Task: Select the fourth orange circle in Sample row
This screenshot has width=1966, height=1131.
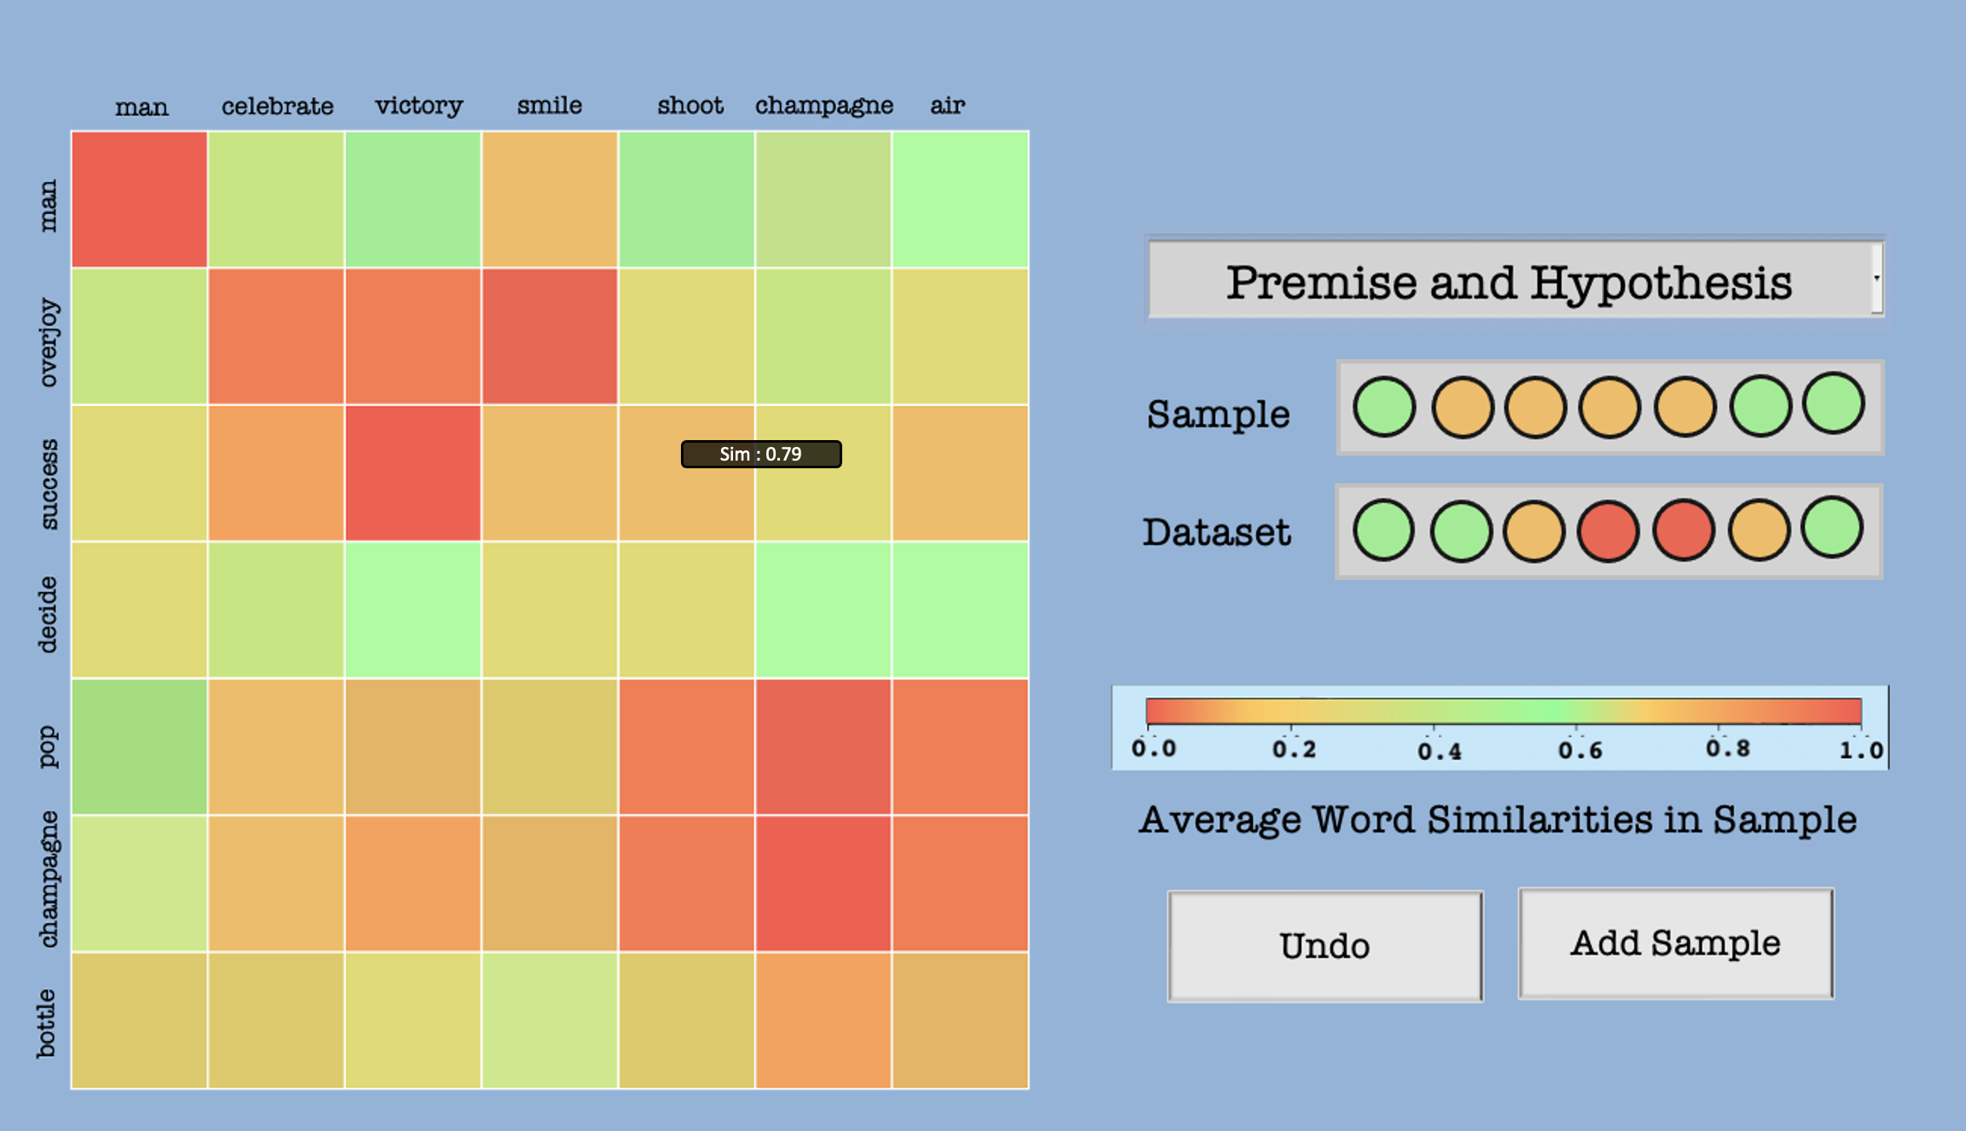Action: coord(1609,407)
